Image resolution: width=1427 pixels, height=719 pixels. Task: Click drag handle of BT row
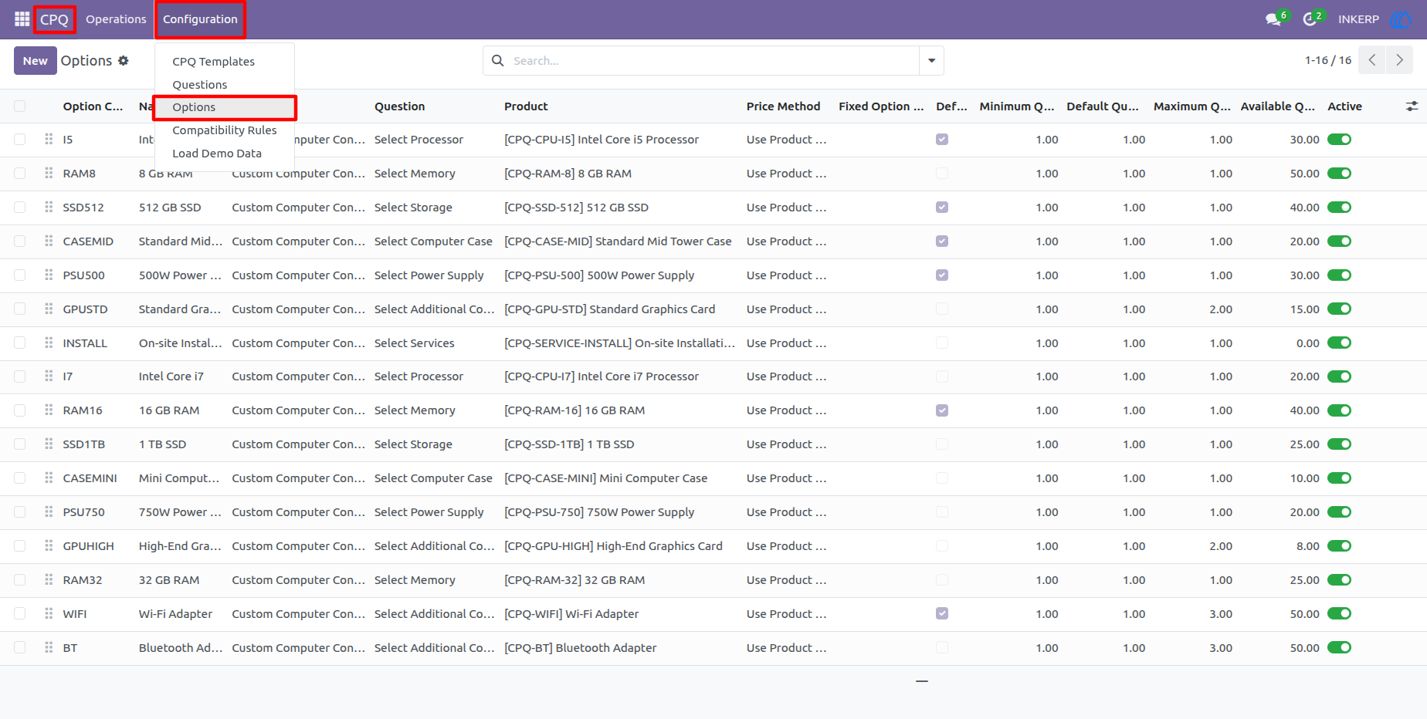(x=49, y=647)
